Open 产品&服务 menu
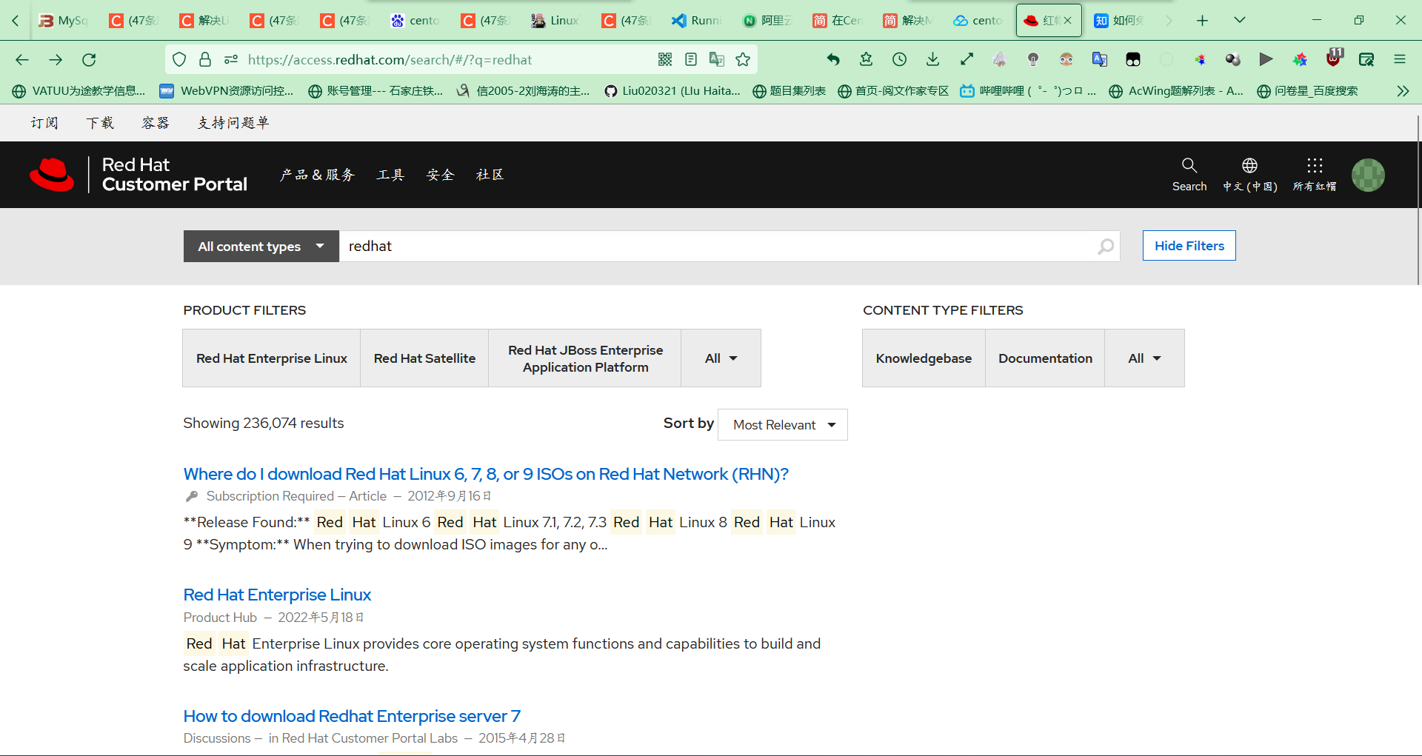This screenshot has width=1422, height=756. 317,175
